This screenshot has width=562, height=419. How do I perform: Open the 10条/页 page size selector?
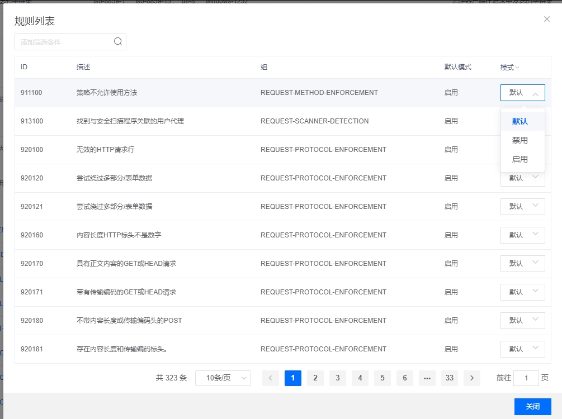click(x=223, y=378)
